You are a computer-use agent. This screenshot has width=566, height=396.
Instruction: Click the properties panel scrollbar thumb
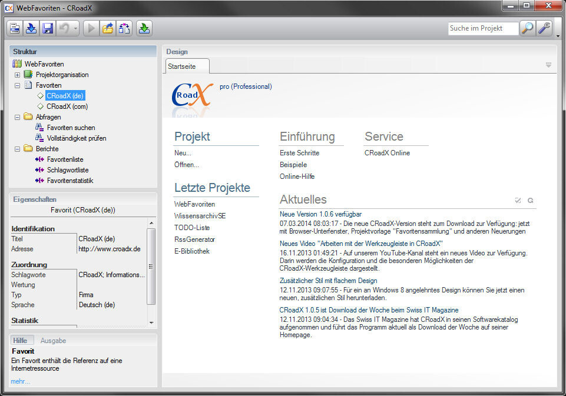(x=151, y=267)
